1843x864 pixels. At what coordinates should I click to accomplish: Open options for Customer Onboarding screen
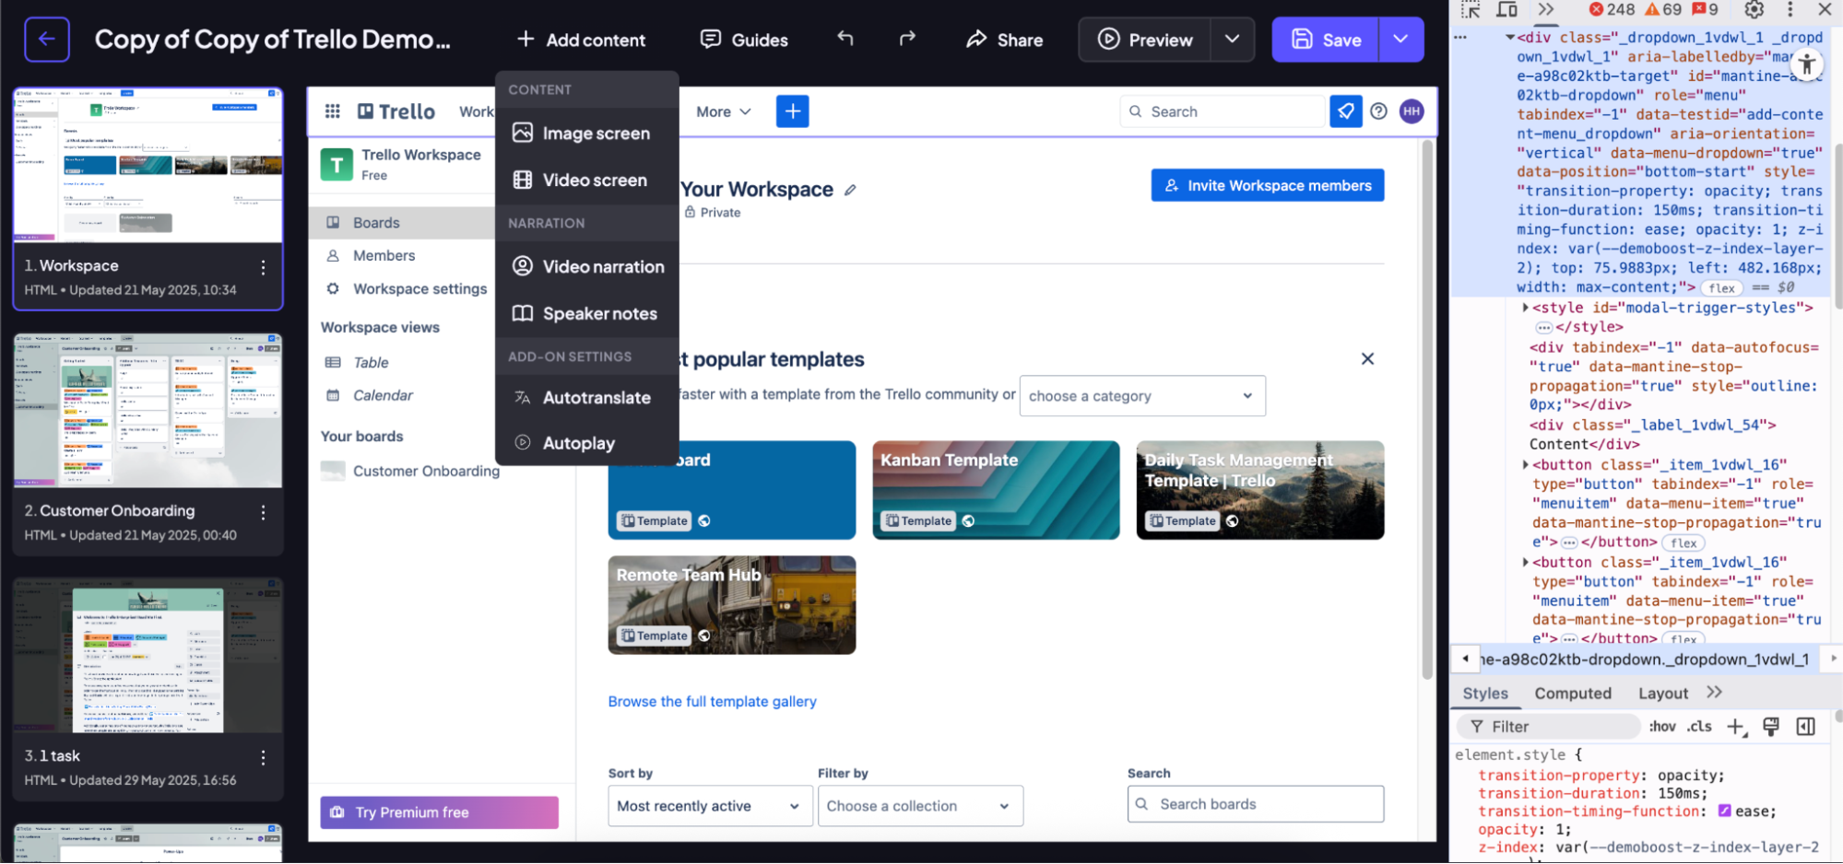click(x=264, y=512)
